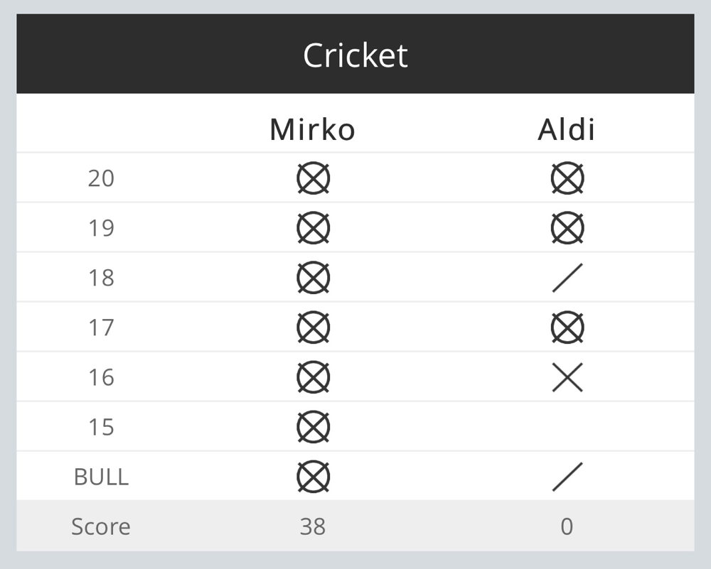The image size is (711, 569).
Task: Select the Aldi player column header
Action: pyautogui.click(x=567, y=129)
